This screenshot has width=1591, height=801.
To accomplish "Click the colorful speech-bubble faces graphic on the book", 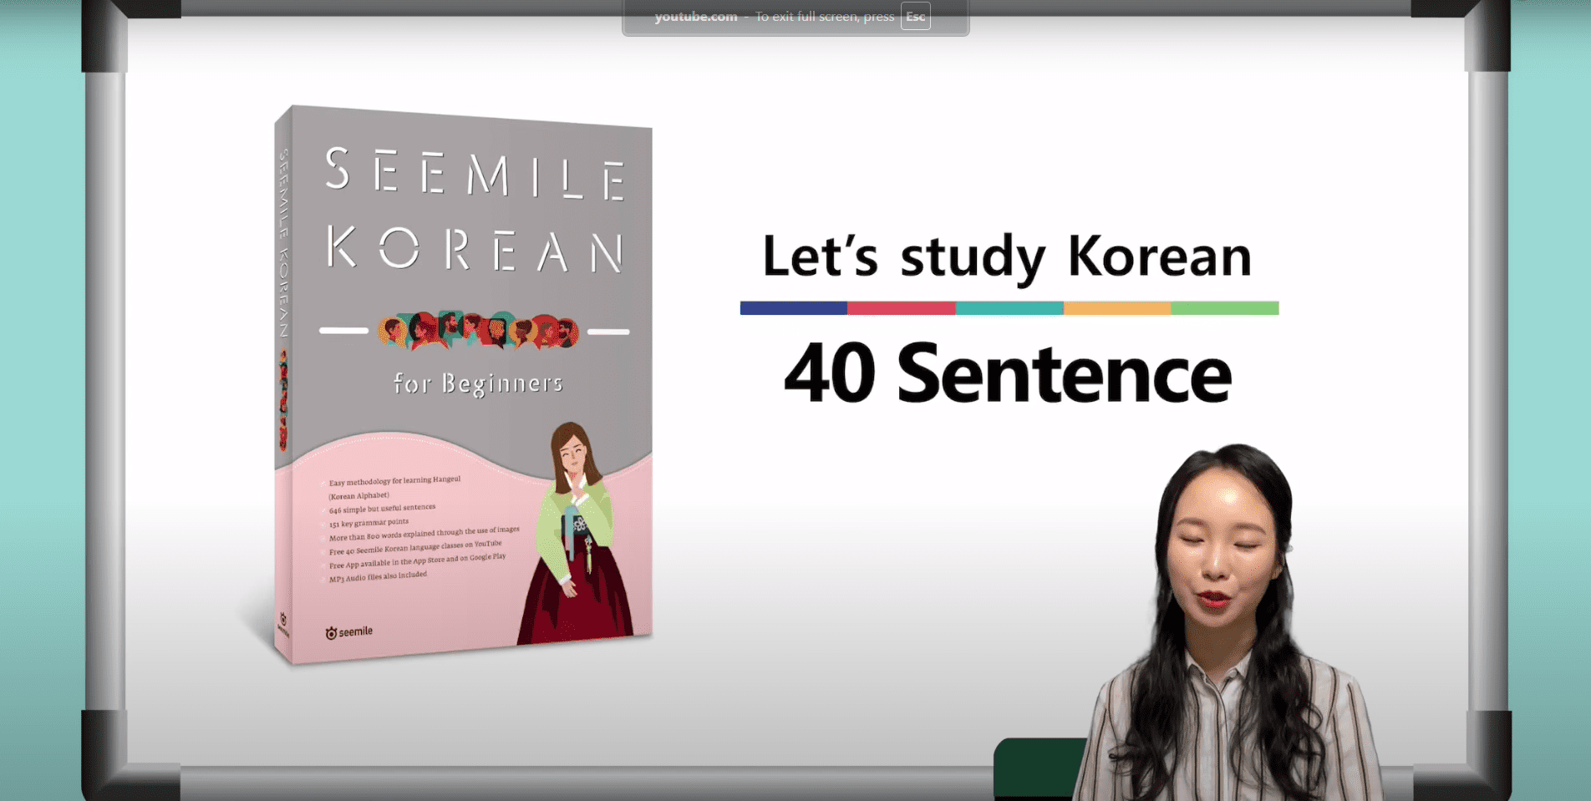I will pyautogui.click(x=478, y=331).
